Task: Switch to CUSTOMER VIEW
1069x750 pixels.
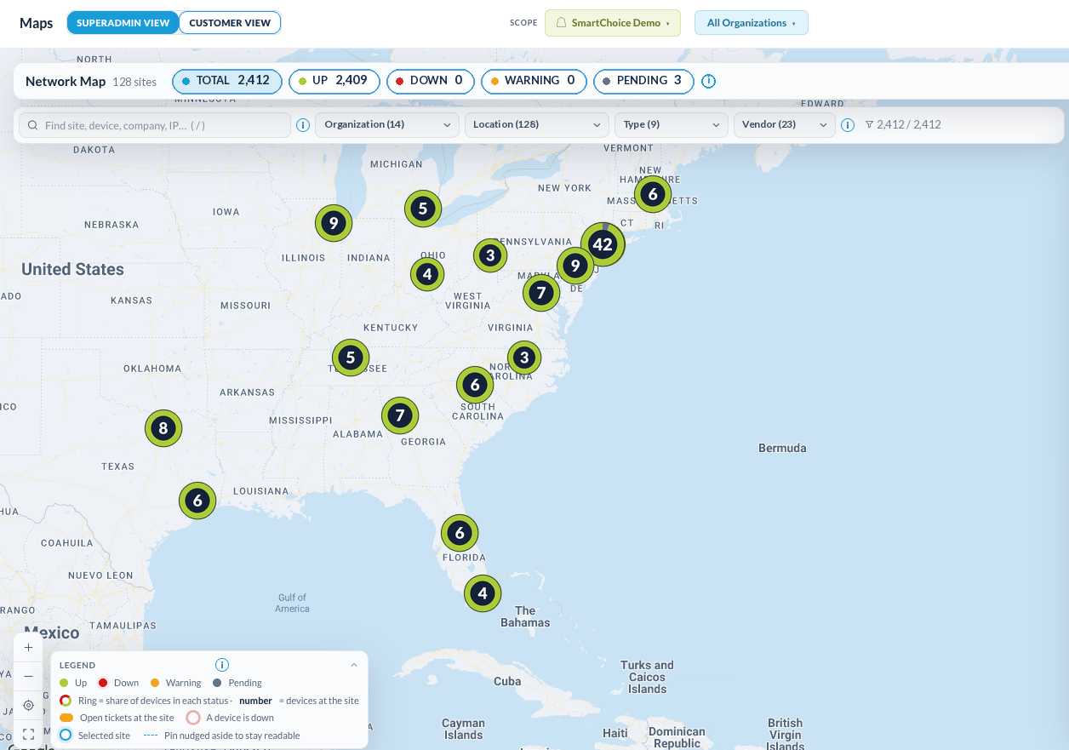Action: tap(230, 23)
